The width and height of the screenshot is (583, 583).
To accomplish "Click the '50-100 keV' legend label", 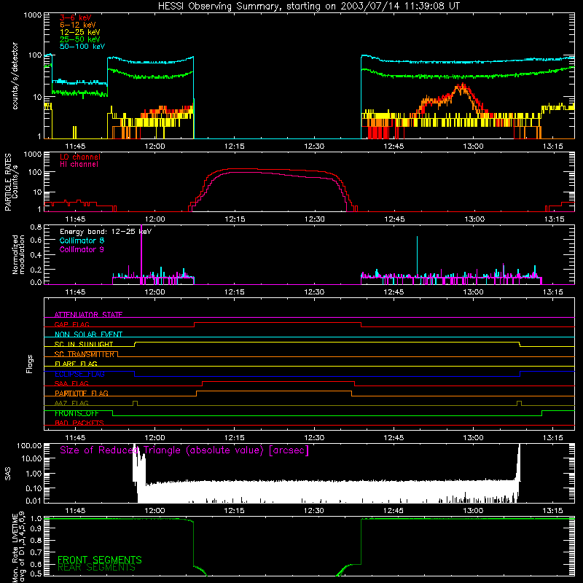I will 82,47.
